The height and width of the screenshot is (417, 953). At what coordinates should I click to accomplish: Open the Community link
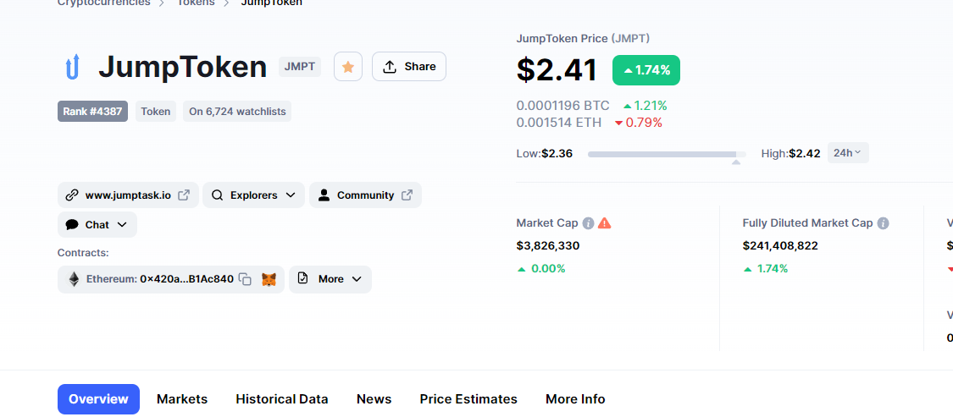(x=365, y=195)
